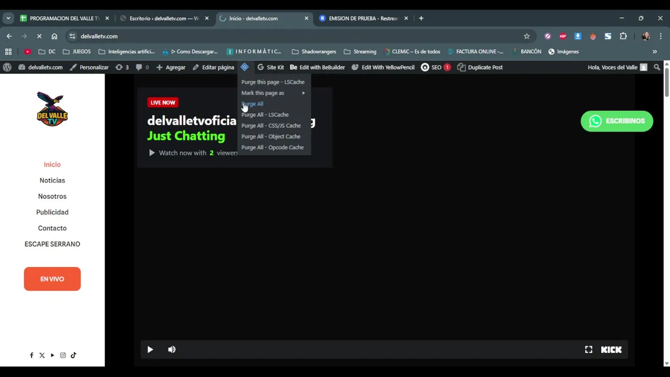The image size is (670, 377).
Task: Go to Inicio in the sidebar
Action: 52,164
